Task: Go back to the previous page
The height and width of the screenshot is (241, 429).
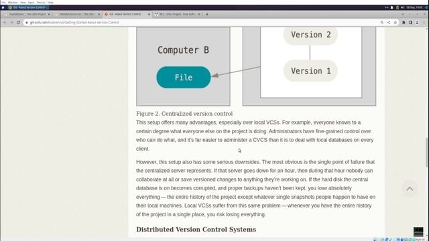Action: tap(5, 22)
